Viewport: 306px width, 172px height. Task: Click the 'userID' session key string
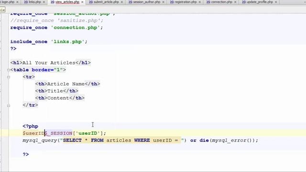click(87, 133)
